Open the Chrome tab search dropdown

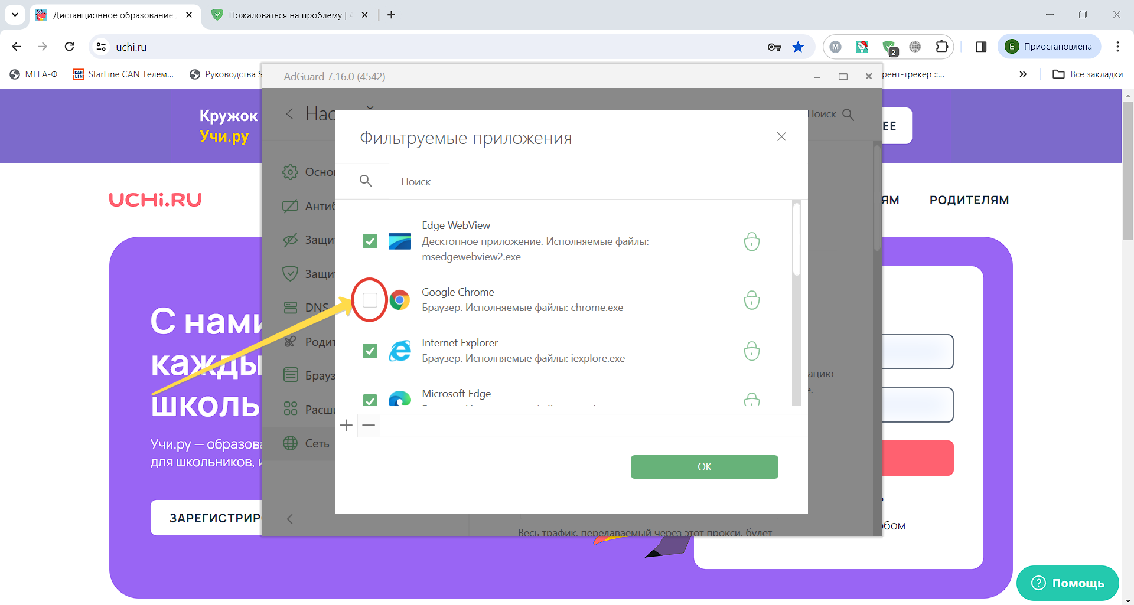point(15,15)
